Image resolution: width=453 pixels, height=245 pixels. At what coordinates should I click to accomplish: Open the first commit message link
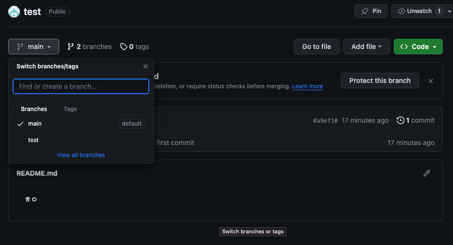(x=176, y=143)
